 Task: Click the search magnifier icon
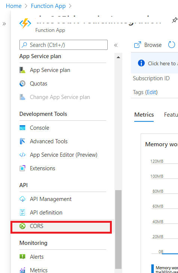[x=24, y=45]
